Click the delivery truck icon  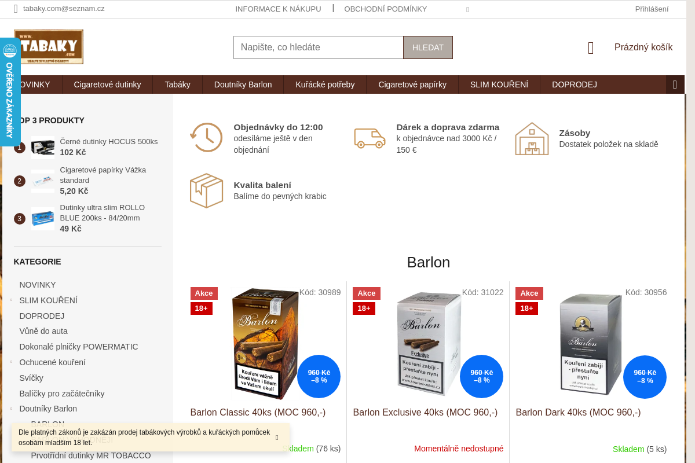pyautogui.click(x=370, y=138)
